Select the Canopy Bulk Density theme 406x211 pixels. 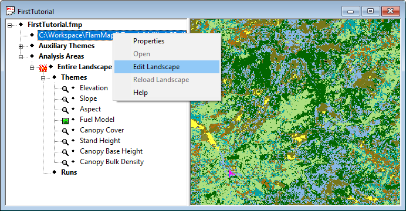[111, 162]
